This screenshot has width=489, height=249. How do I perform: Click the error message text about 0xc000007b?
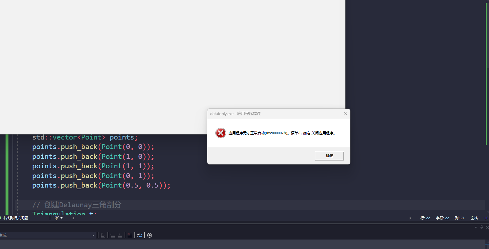pyautogui.click(x=282, y=133)
